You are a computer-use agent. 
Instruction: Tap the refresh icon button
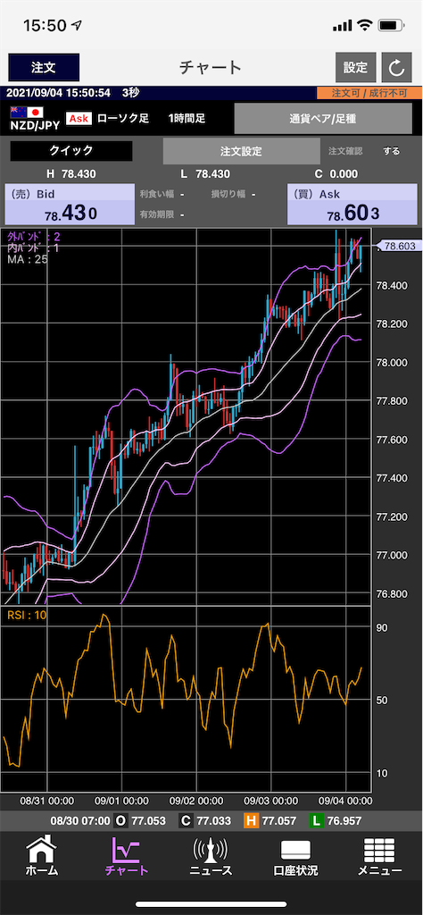[x=397, y=68]
